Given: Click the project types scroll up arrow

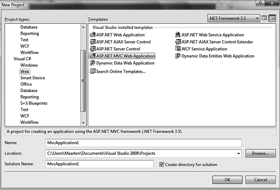Looking at the screenshot, I should tap(83, 27).
